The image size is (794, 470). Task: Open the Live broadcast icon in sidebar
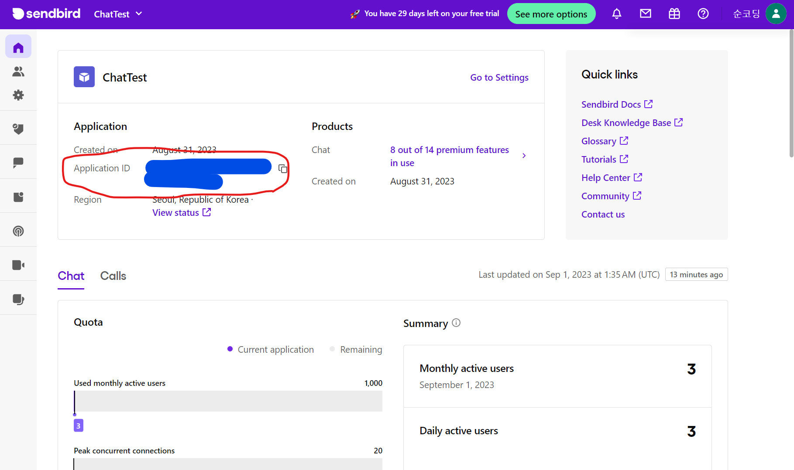[x=18, y=231]
